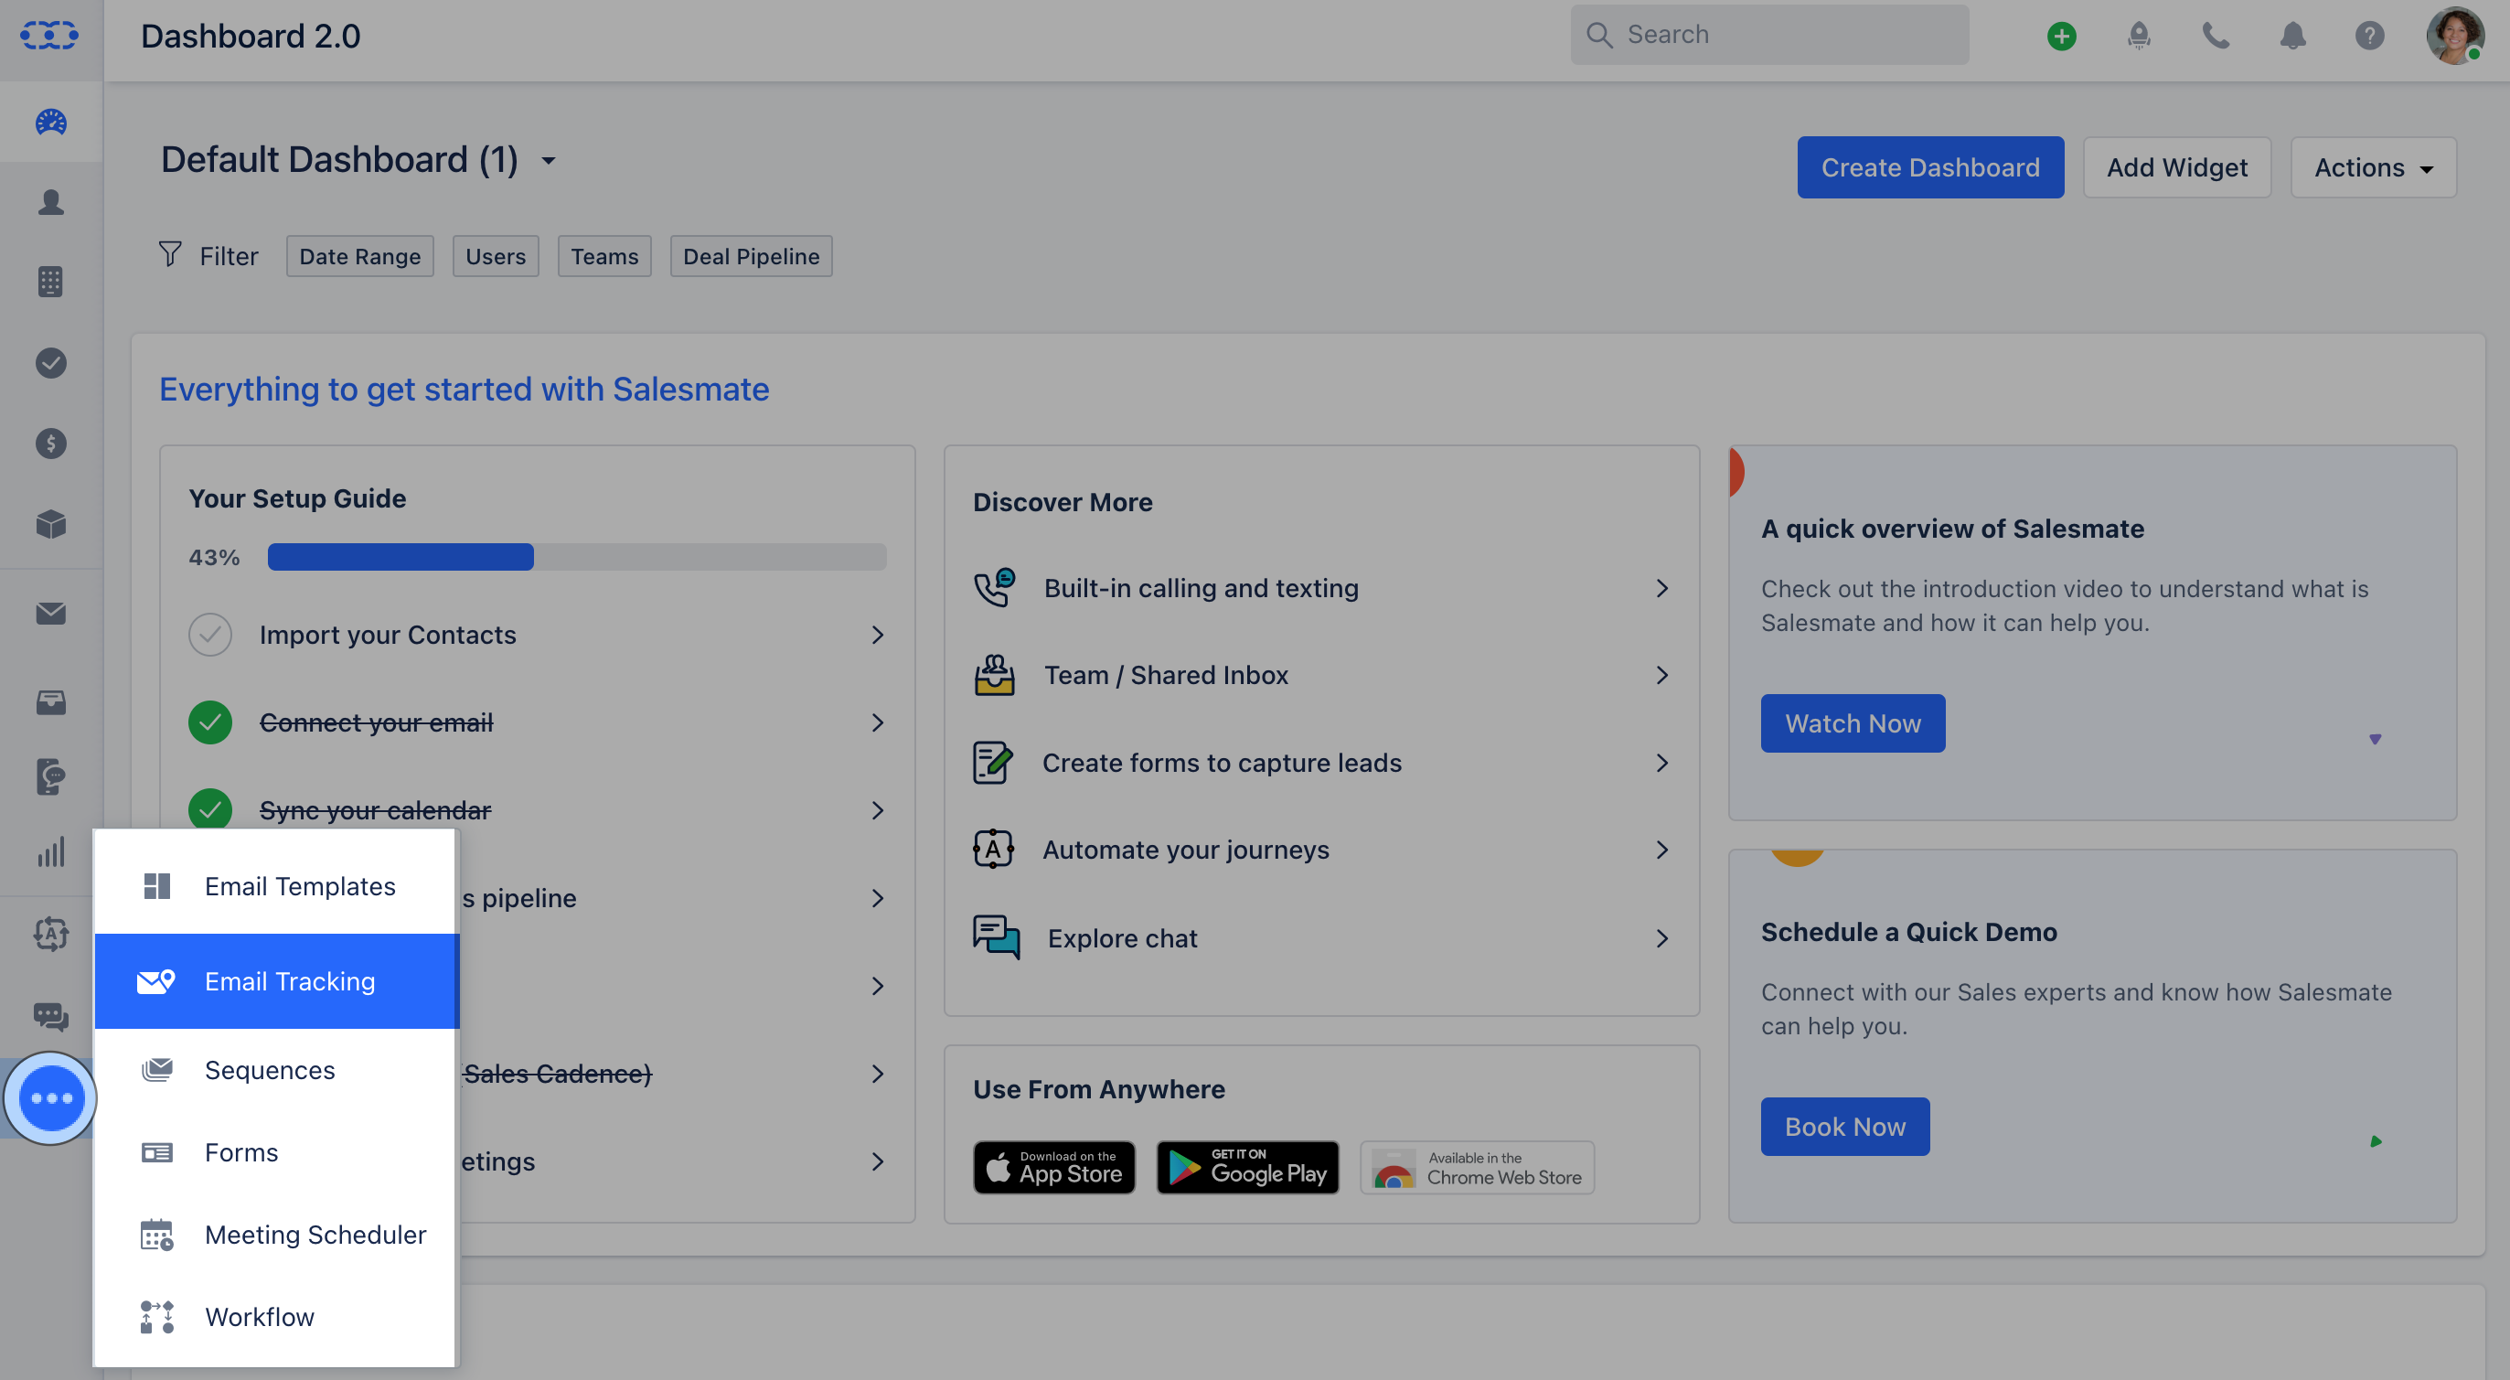
Task: Click the Users filter button
Action: pos(495,255)
